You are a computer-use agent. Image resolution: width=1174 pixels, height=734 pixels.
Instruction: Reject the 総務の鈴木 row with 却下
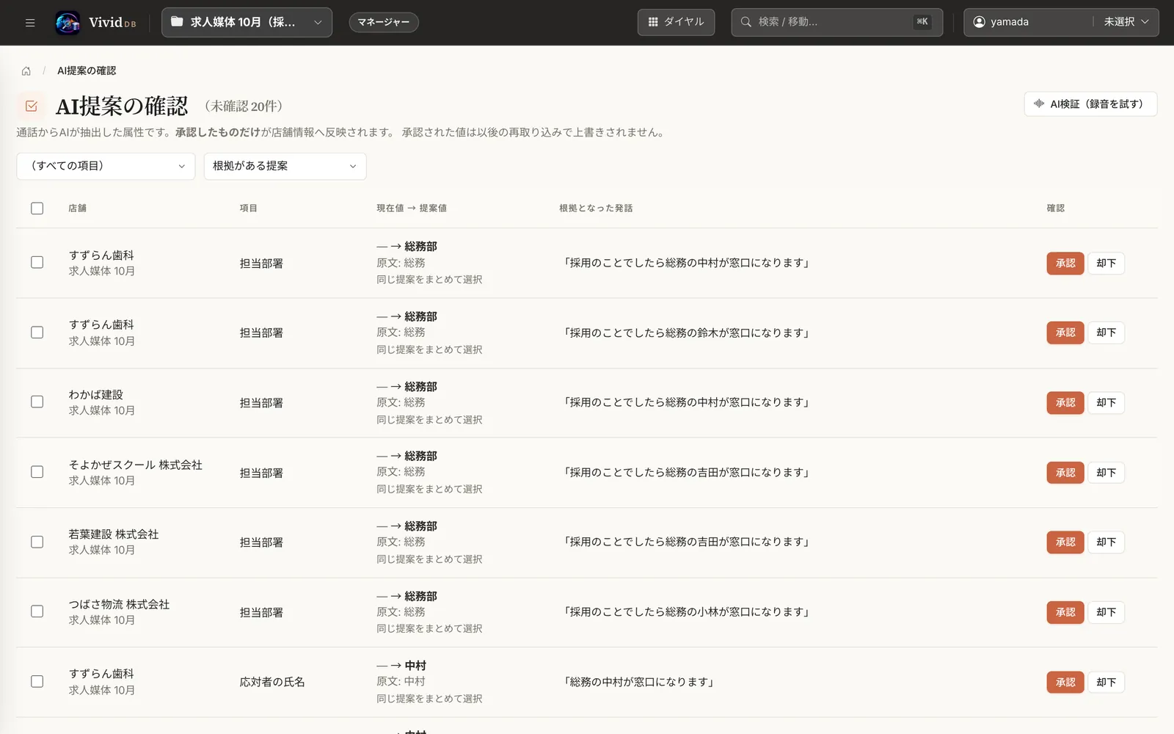[x=1106, y=333]
